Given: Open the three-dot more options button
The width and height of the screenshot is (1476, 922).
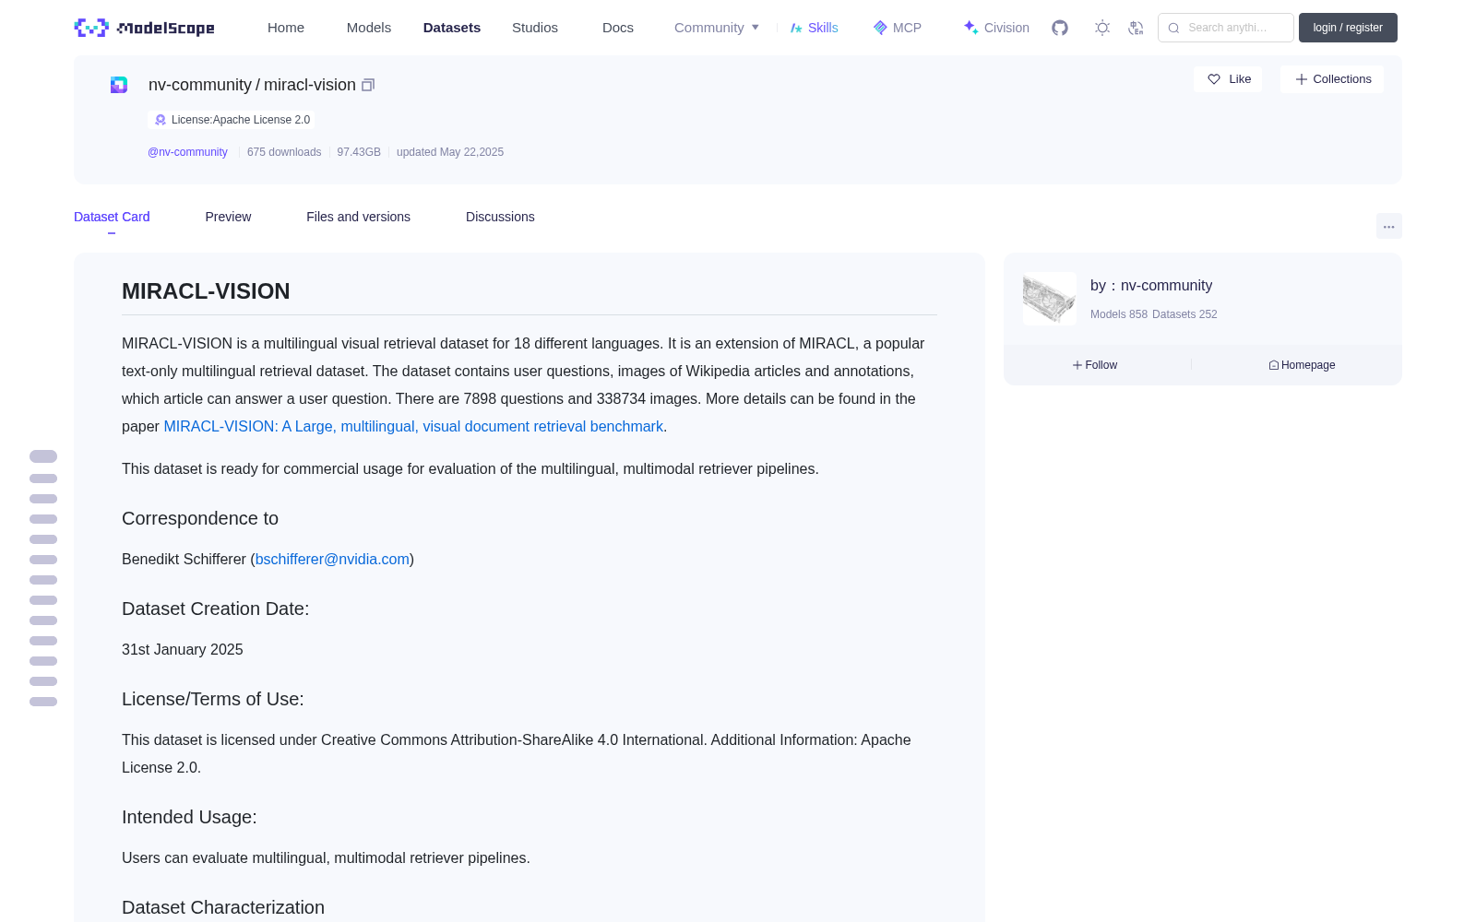Looking at the screenshot, I should (x=1388, y=226).
